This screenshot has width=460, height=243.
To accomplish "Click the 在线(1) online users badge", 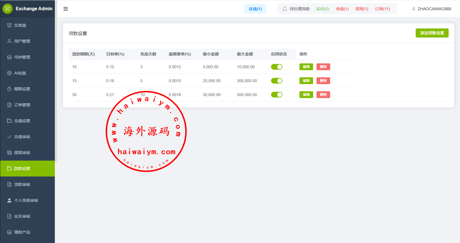I will (x=255, y=9).
